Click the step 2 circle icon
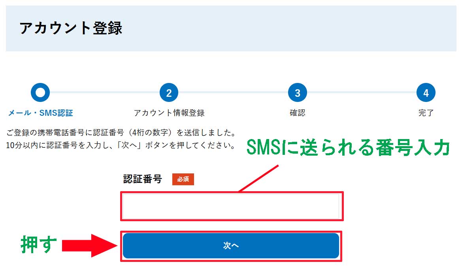This screenshot has width=460, height=269. tap(169, 92)
